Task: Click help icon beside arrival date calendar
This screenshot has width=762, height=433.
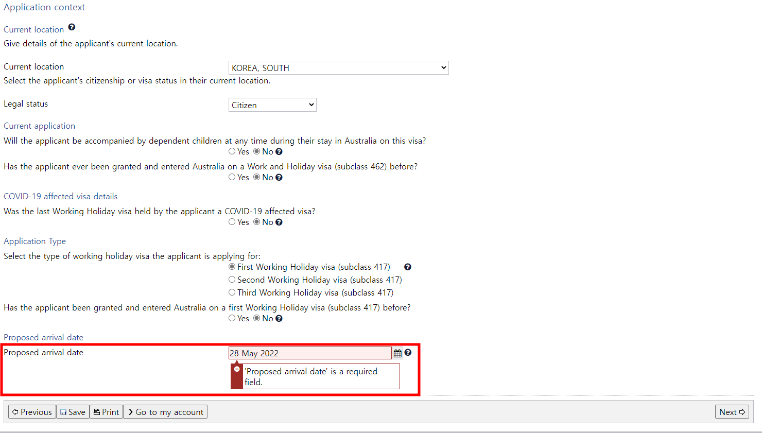Action: [408, 353]
